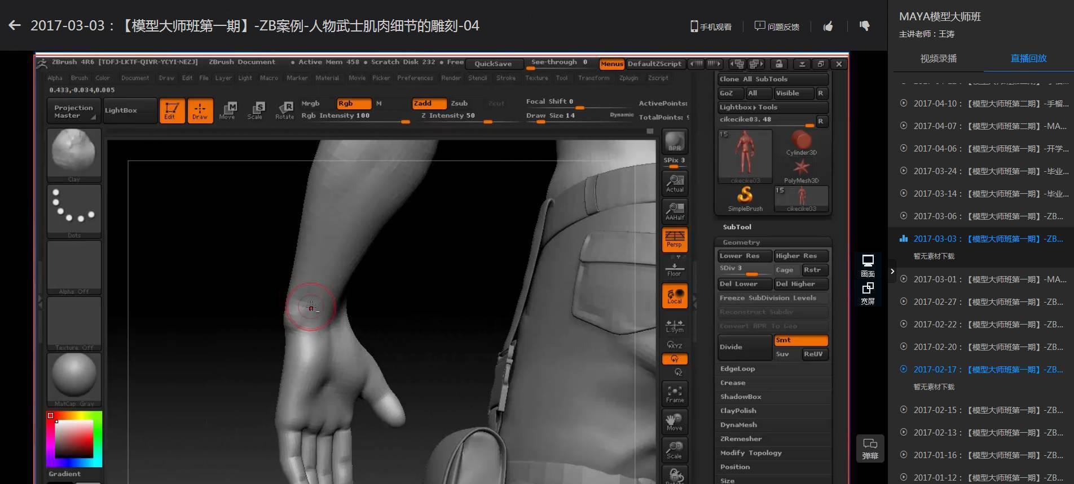Activate the Edit mode button in ZBrush
This screenshot has height=484, width=1074.
172,110
